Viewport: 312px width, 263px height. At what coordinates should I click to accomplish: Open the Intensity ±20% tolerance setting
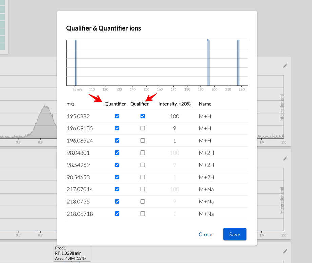pyautogui.click(x=183, y=104)
